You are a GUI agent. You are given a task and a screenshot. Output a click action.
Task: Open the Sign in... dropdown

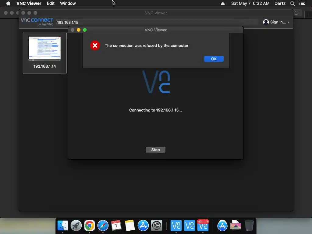click(279, 22)
